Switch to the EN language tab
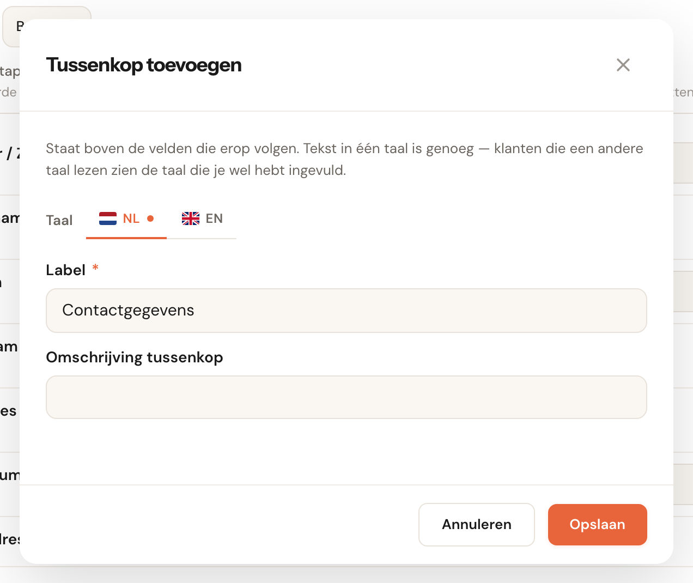Screen dimensions: 693x583 [x=202, y=219]
